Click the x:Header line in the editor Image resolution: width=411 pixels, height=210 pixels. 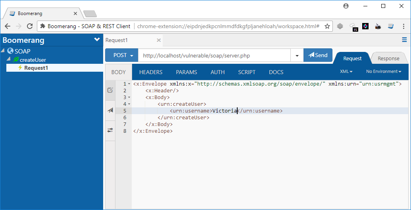tap(162, 91)
